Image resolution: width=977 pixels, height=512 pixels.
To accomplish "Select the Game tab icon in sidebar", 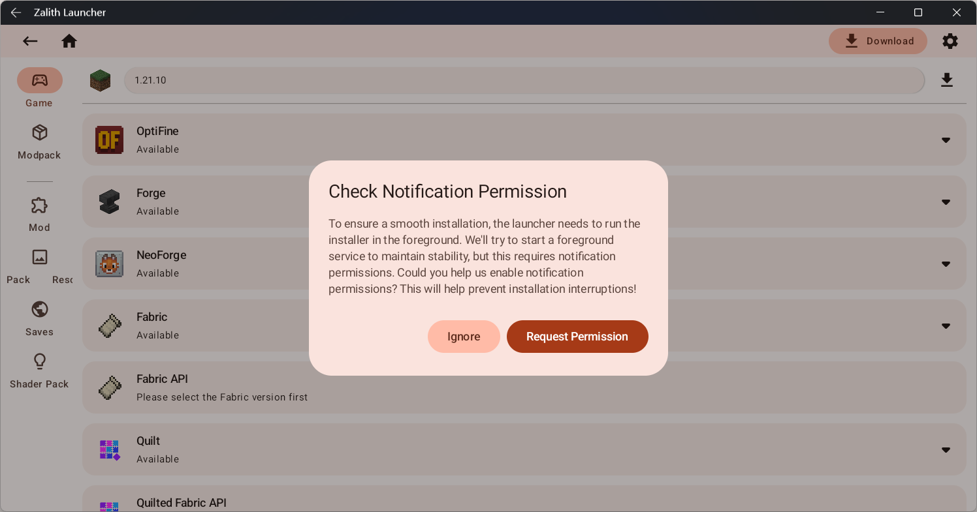I will click(x=39, y=80).
